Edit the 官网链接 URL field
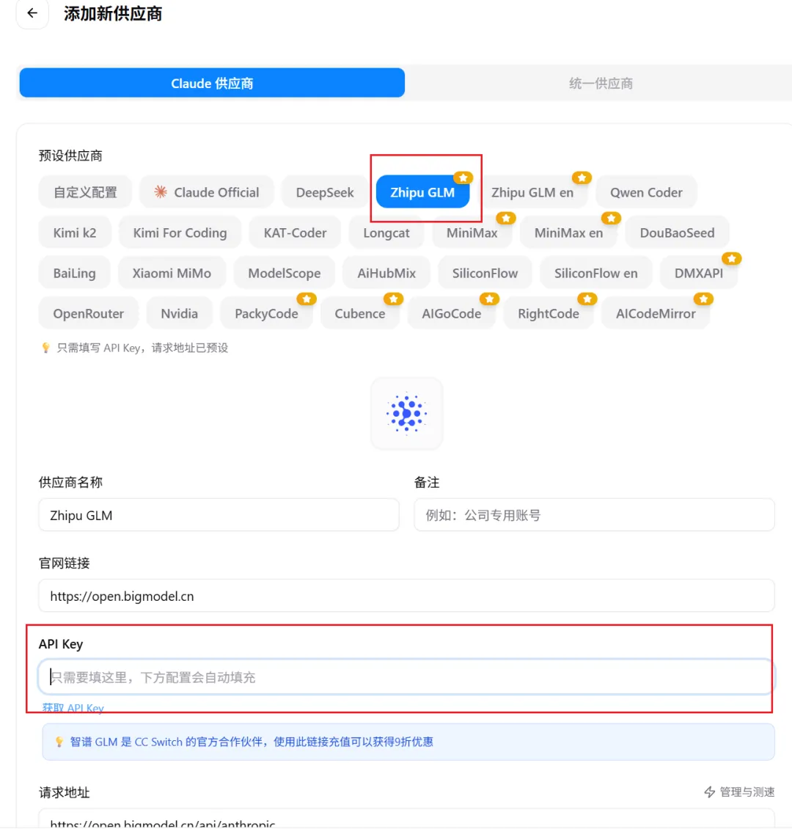The image size is (792, 829). [x=407, y=596]
